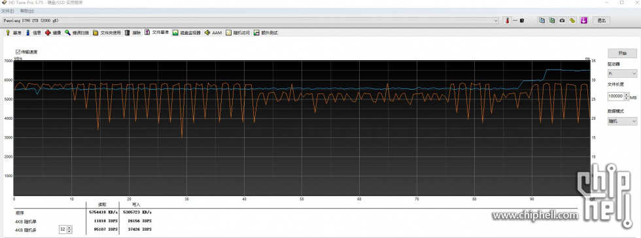The image size is (641, 238).
Task: Save screenshot with the camera icon
Action: (563, 20)
